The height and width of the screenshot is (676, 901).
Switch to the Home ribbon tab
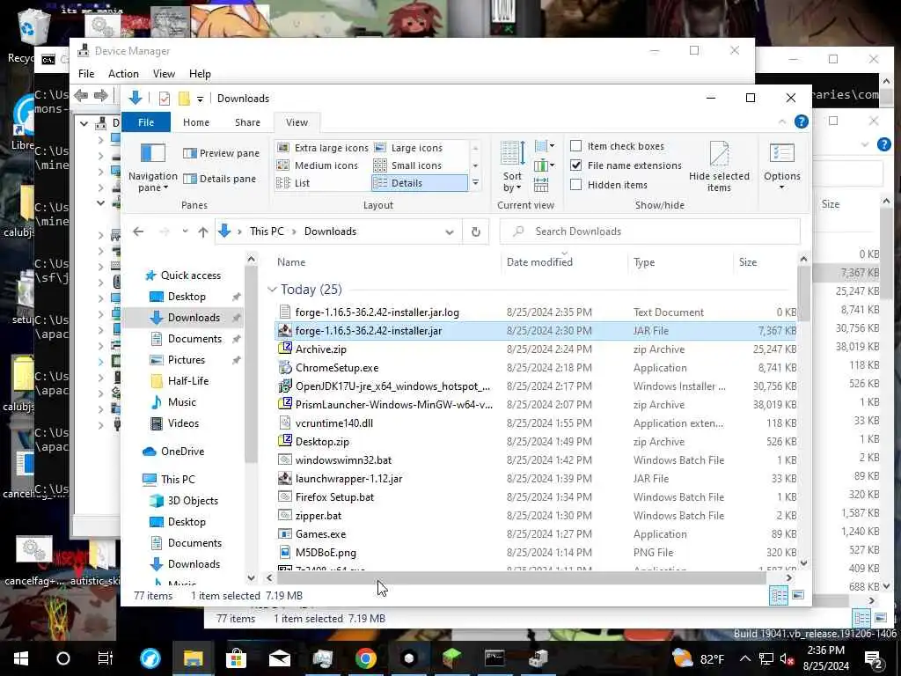[196, 122]
